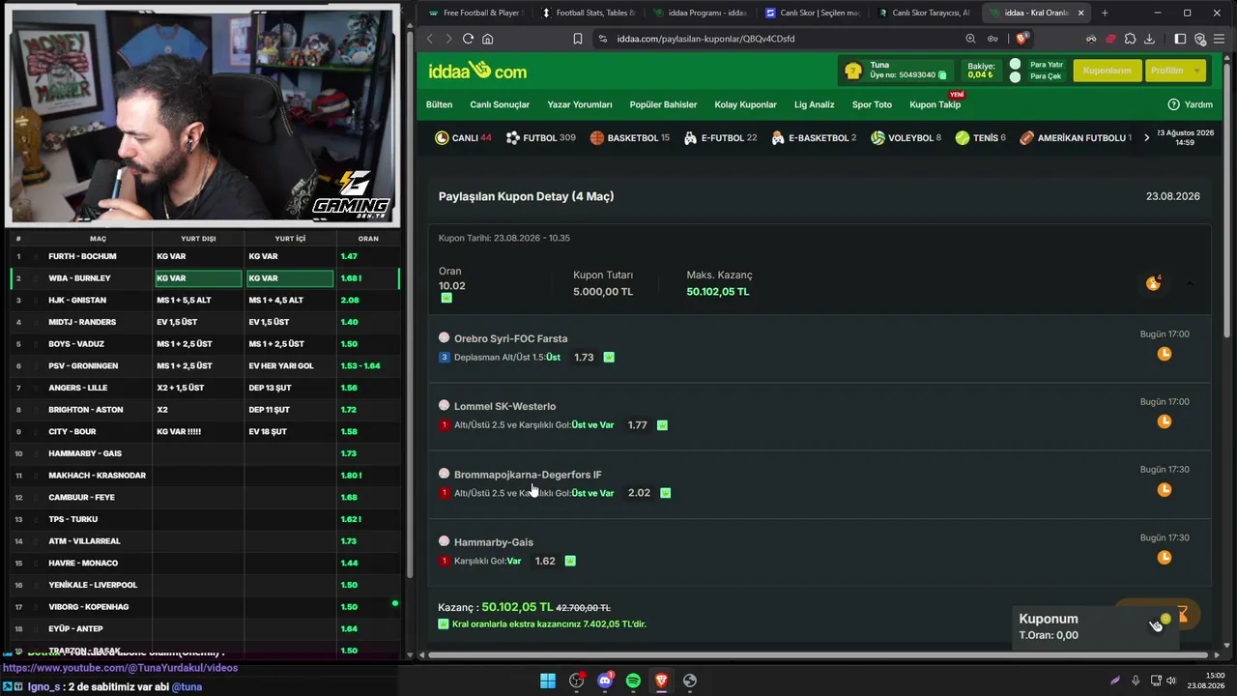This screenshot has height=696, width=1237.
Task: Open the Lig Analiz menu
Action: point(814,104)
